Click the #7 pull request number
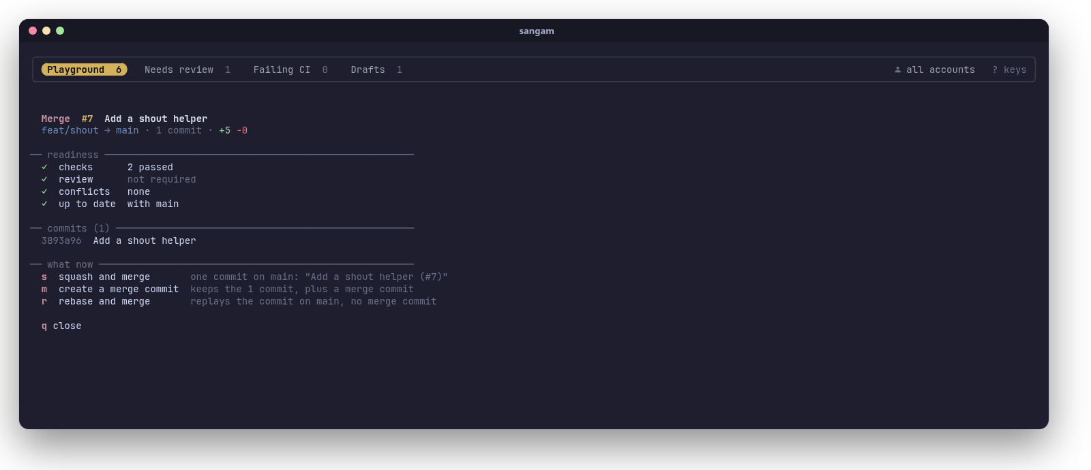Screen dimensions: 1091x470 click(87, 119)
